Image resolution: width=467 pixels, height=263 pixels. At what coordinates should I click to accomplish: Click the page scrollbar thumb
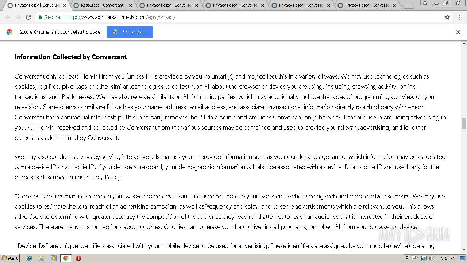tap(464, 123)
